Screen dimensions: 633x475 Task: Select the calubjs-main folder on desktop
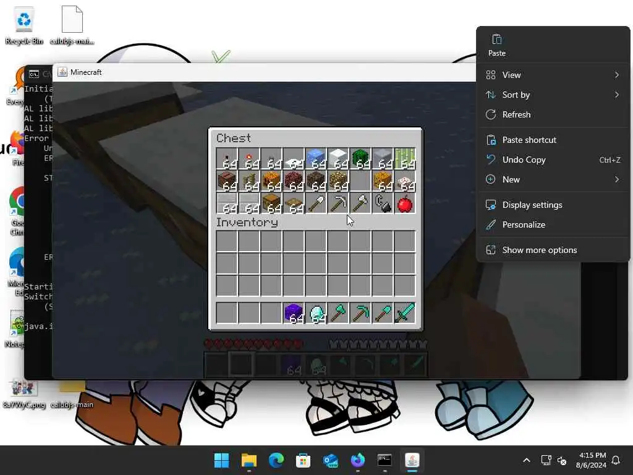[x=72, y=393]
